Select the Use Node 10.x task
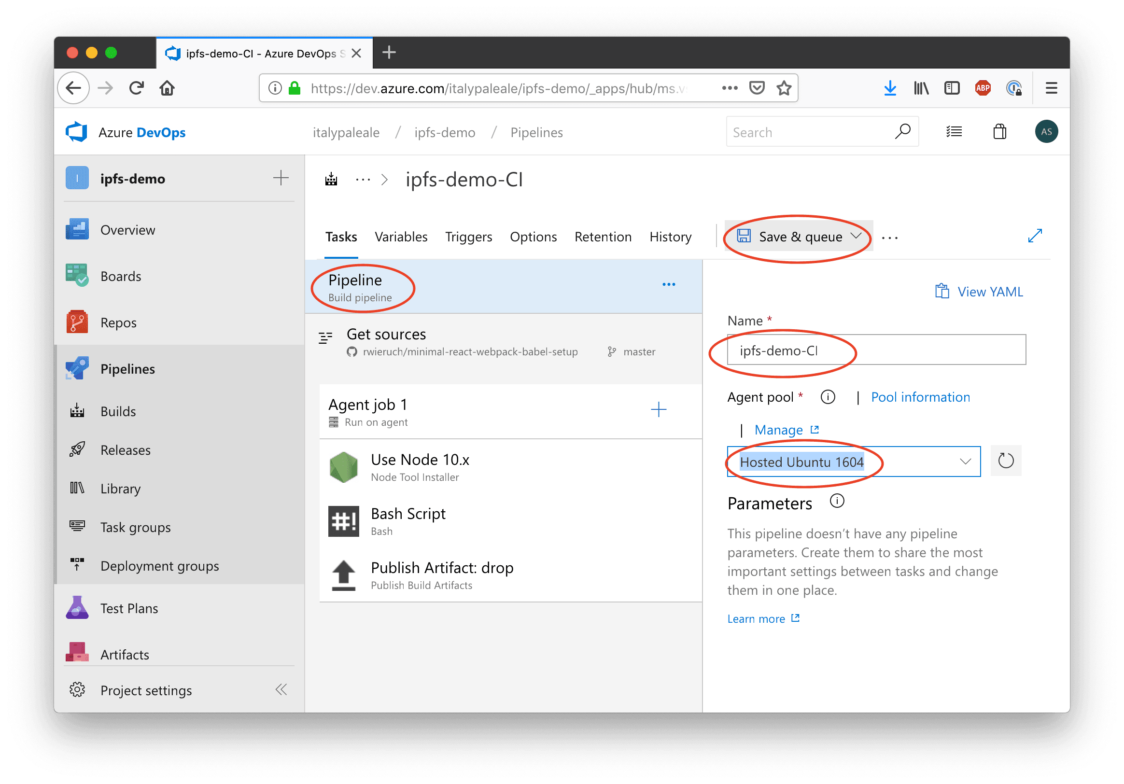Image resolution: width=1124 pixels, height=784 pixels. coord(511,467)
